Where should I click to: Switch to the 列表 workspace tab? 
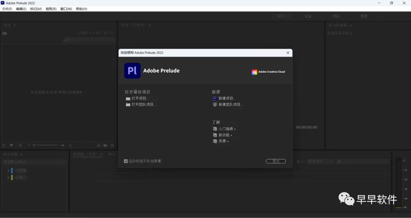coord(336,16)
